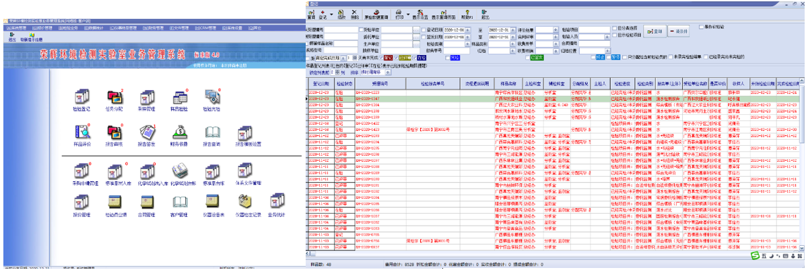Viewport: 806px width, 270px height.
Task: Open the 样品检验 module icon
Action: coord(181,97)
